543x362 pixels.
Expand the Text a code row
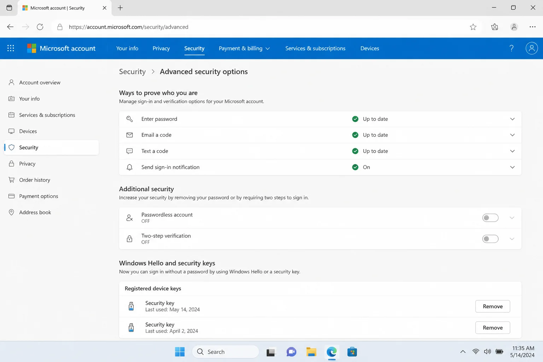512,151
